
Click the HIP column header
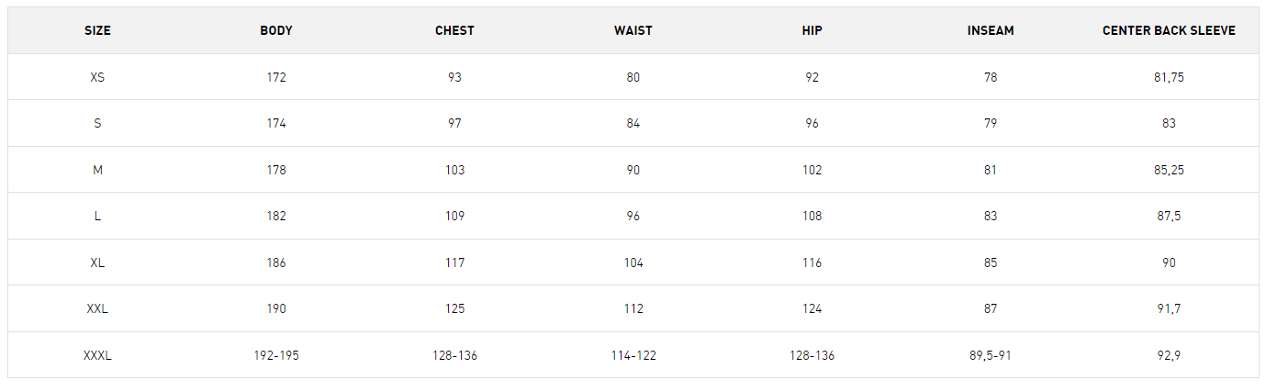(812, 30)
